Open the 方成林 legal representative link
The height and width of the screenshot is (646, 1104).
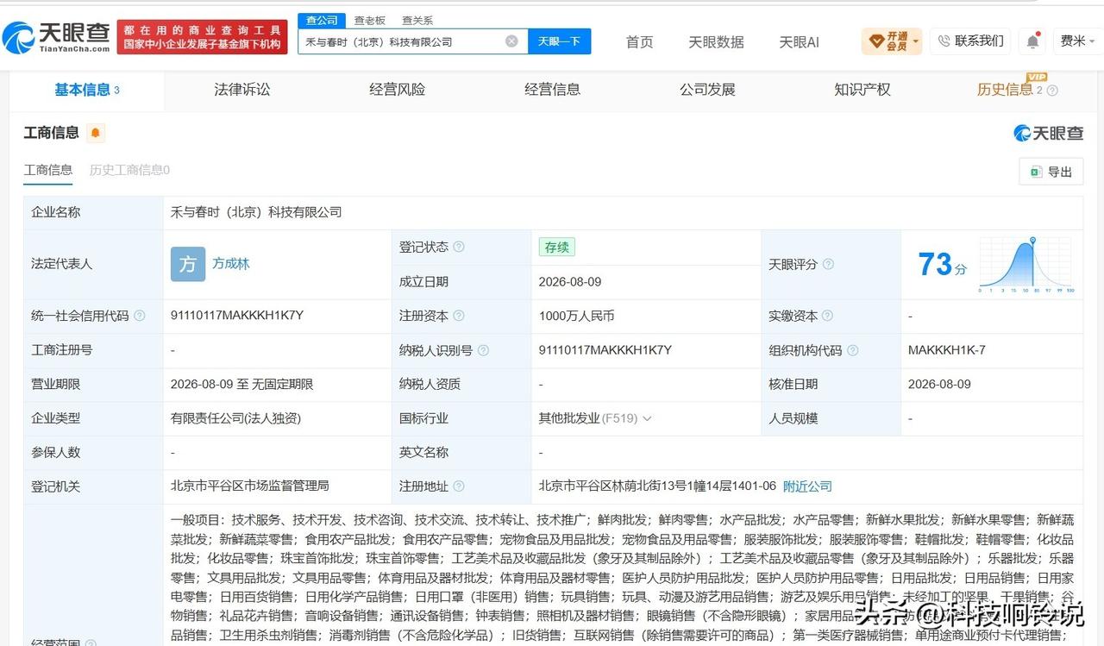(x=231, y=264)
